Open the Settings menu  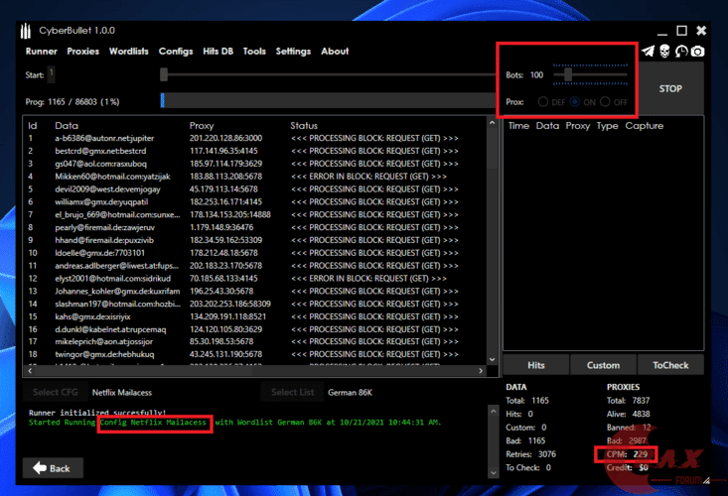[293, 52]
